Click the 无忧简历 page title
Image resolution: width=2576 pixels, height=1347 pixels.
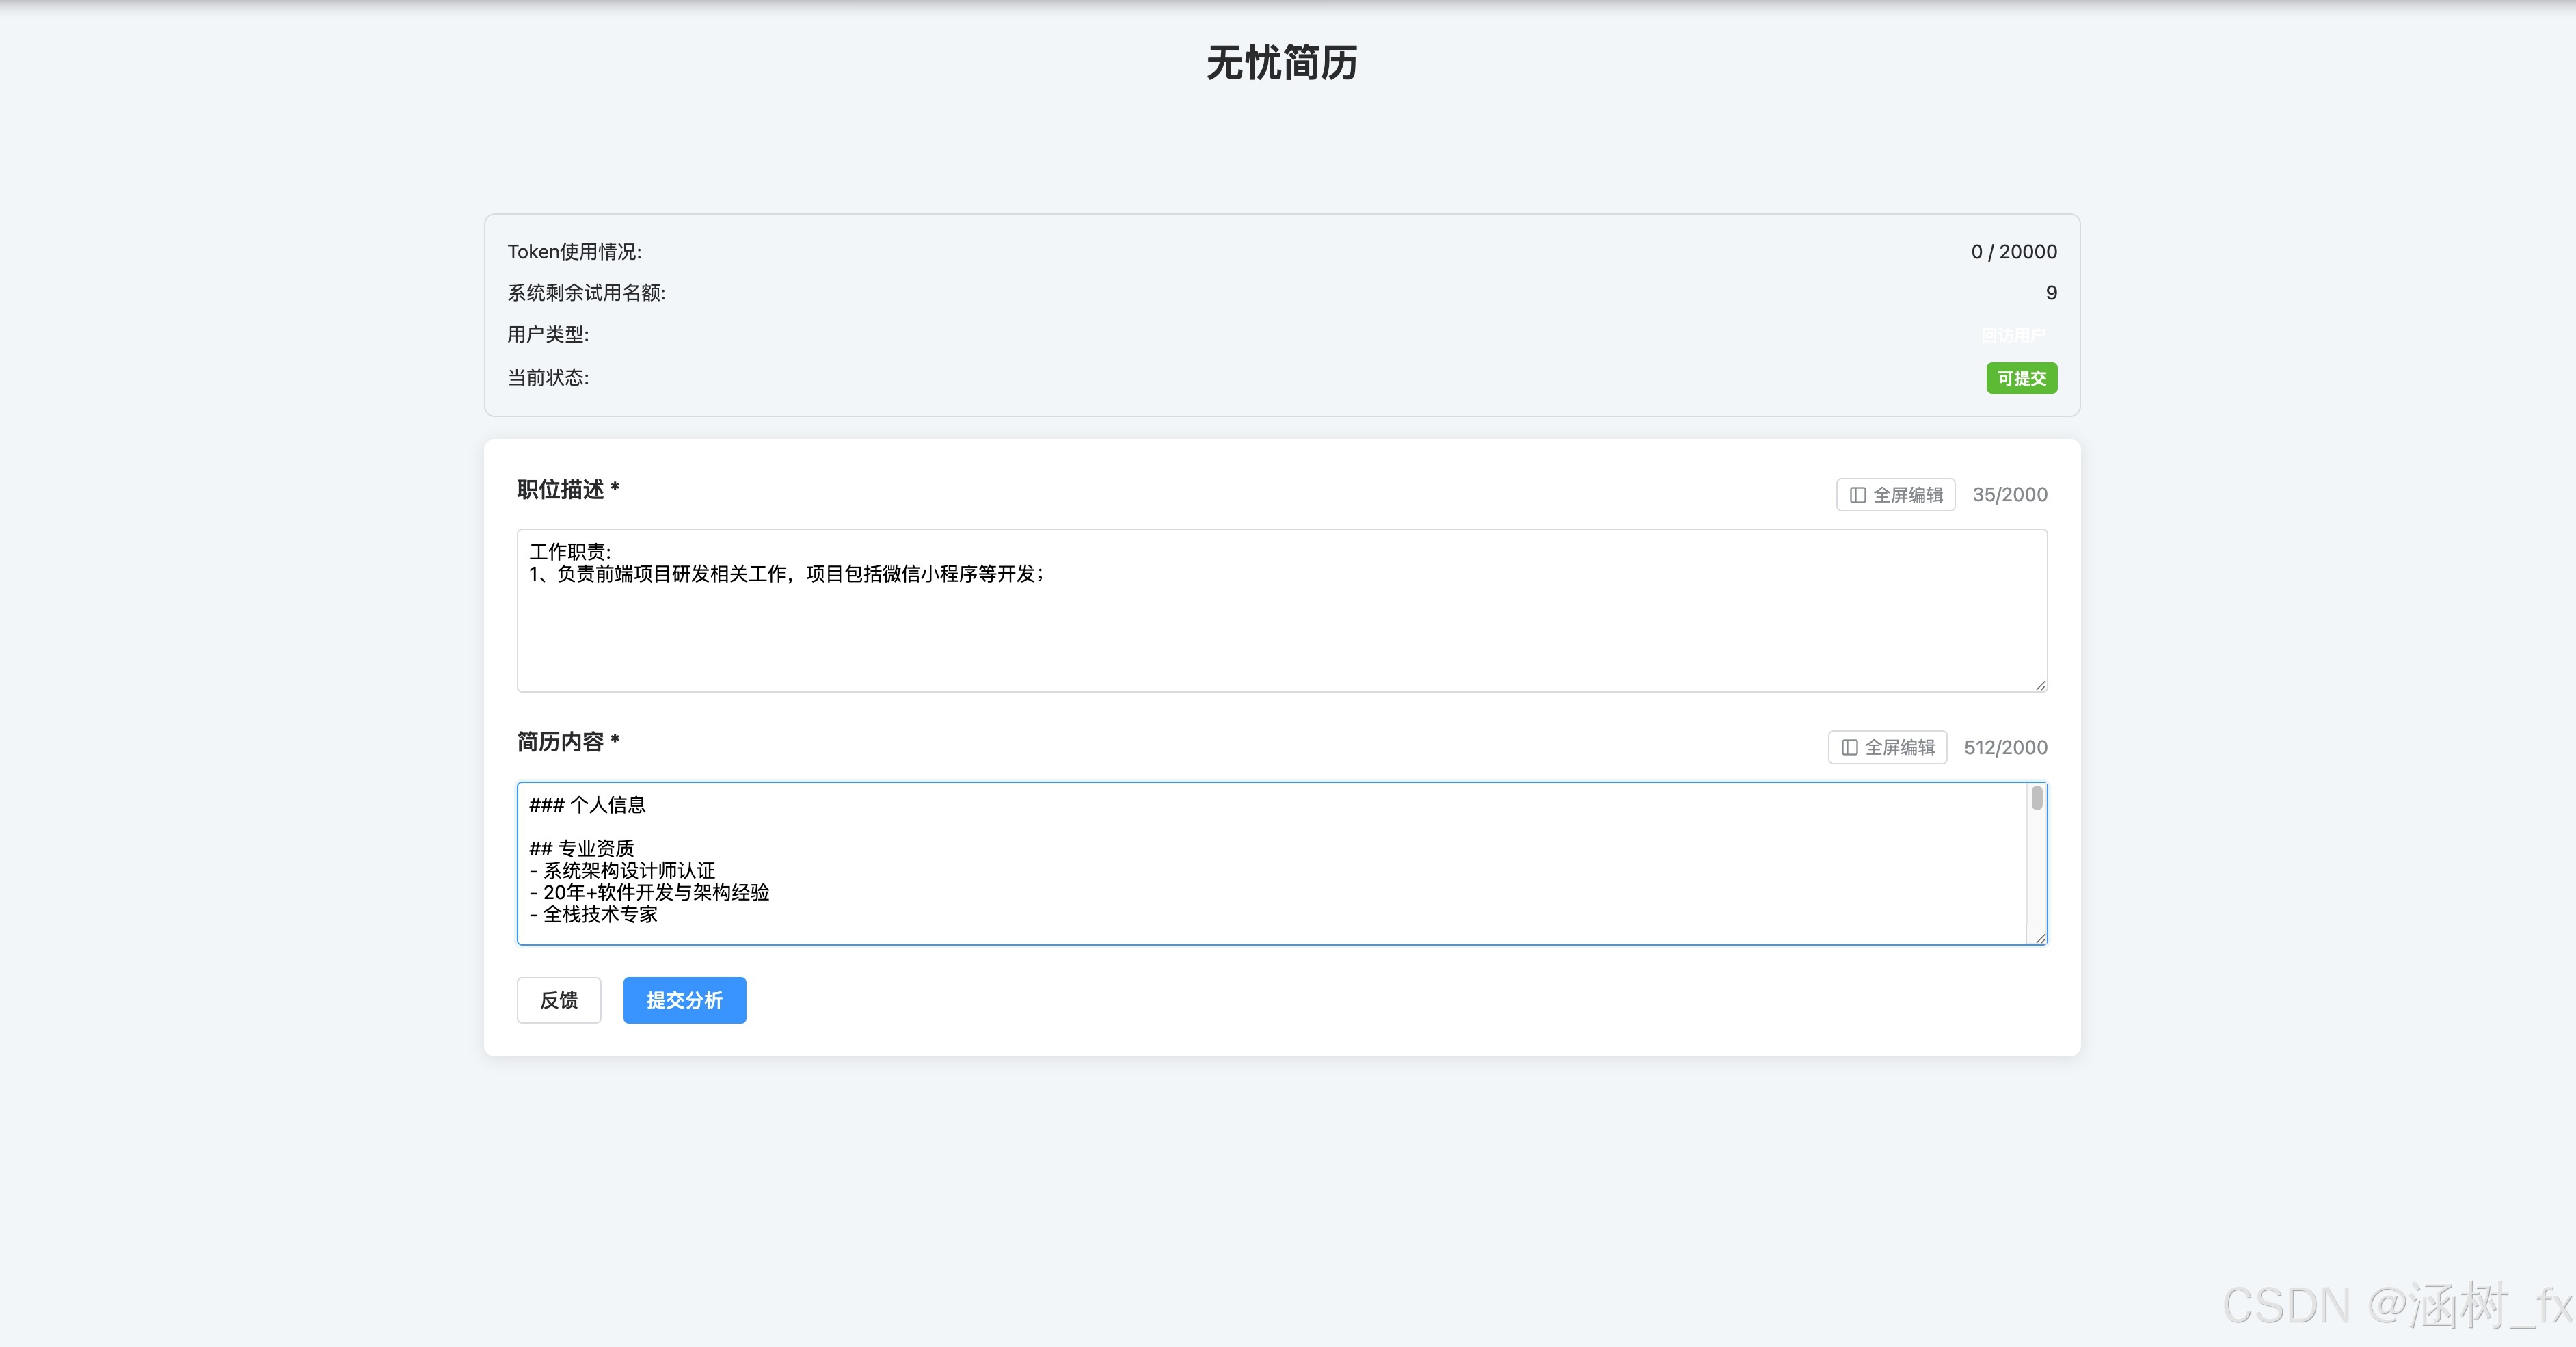(x=1281, y=63)
